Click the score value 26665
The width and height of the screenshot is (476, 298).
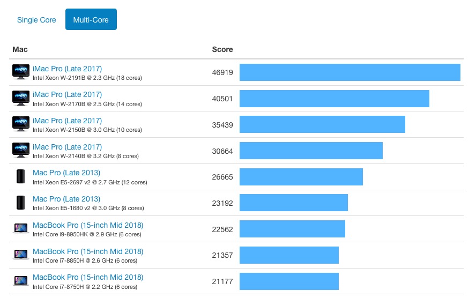point(222,177)
